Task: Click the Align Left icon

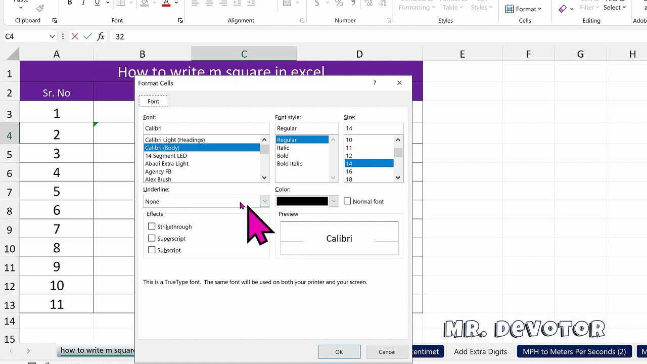Action: 195,3
